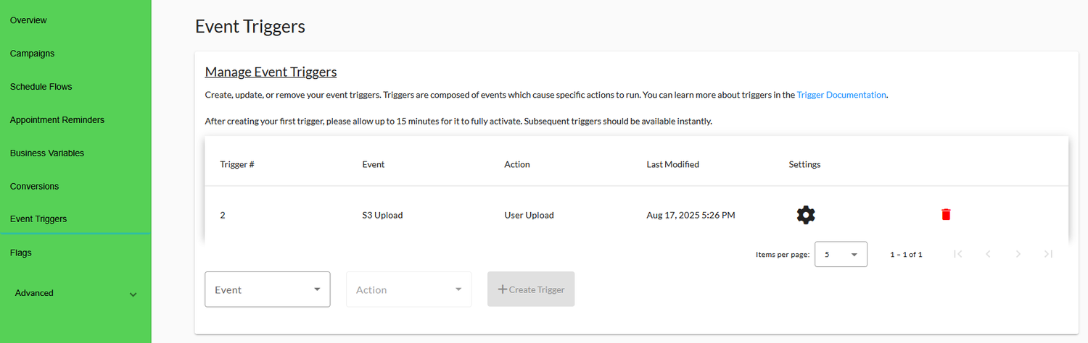1088x343 pixels.
Task: Open the Trigger Documentation link
Action: tap(841, 95)
